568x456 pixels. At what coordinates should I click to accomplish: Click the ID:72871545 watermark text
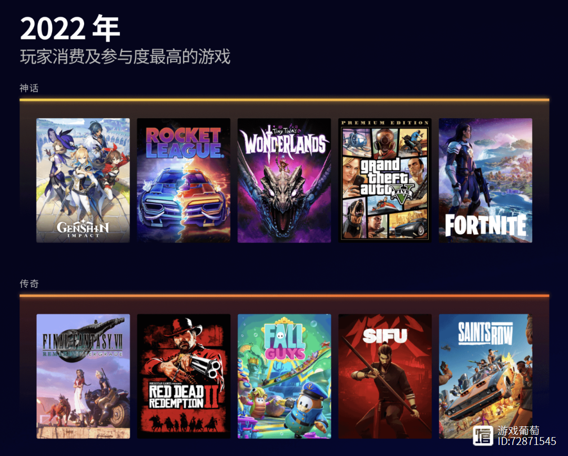(526, 441)
